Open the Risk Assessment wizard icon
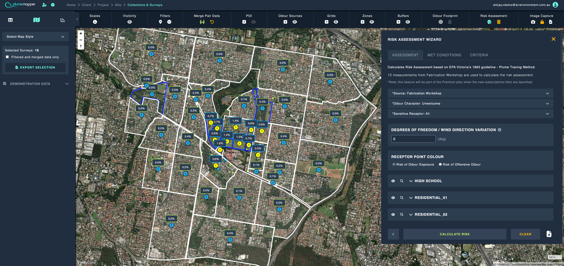This screenshot has width=564, height=266. click(x=489, y=22)
